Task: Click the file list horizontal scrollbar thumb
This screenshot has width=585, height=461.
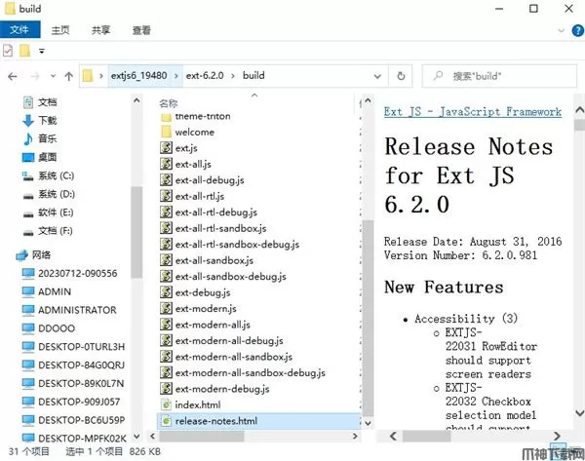Action: point(202,436)
